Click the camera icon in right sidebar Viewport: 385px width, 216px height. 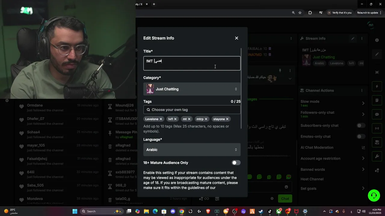coord(377,142)
